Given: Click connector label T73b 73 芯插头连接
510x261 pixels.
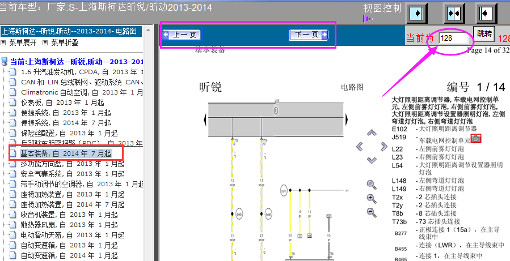Looking at the screenshot, I should [426, 222].
